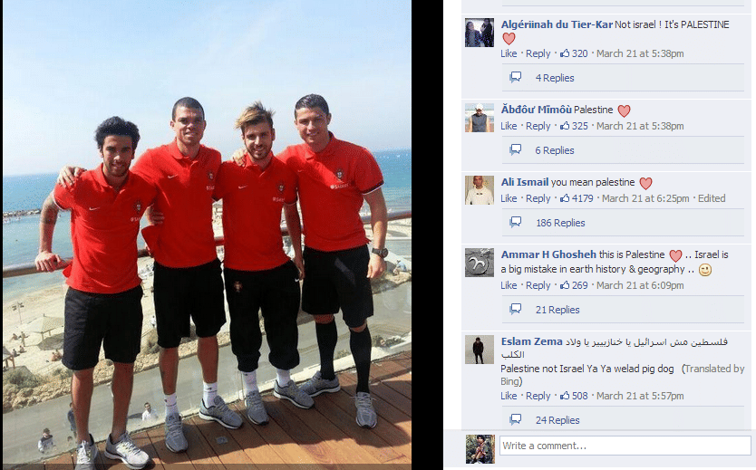The image size is (756, 470).
Task: Open Eslam Zema's profile link
Action: (532, 341)
